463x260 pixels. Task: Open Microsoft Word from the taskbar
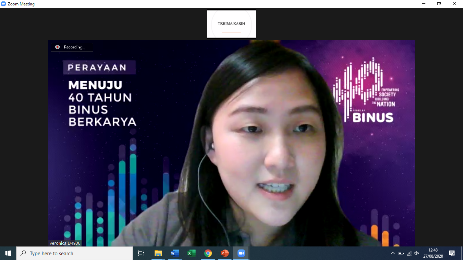(x=175, y=253)
